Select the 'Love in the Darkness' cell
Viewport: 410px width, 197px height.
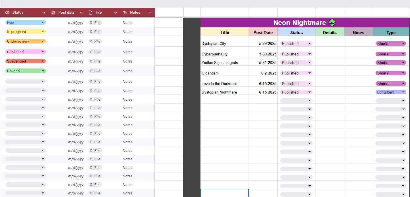click(x=225, y=82)
